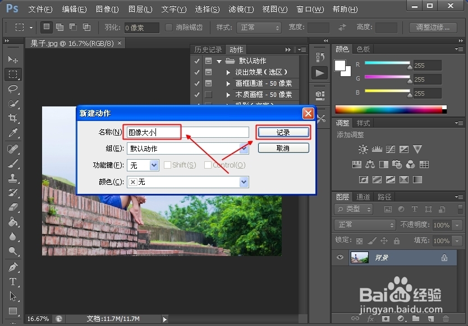Viewport: 468px width, 326px height.
Task: Select the Path Selection tool
Action: pos(13,296)
